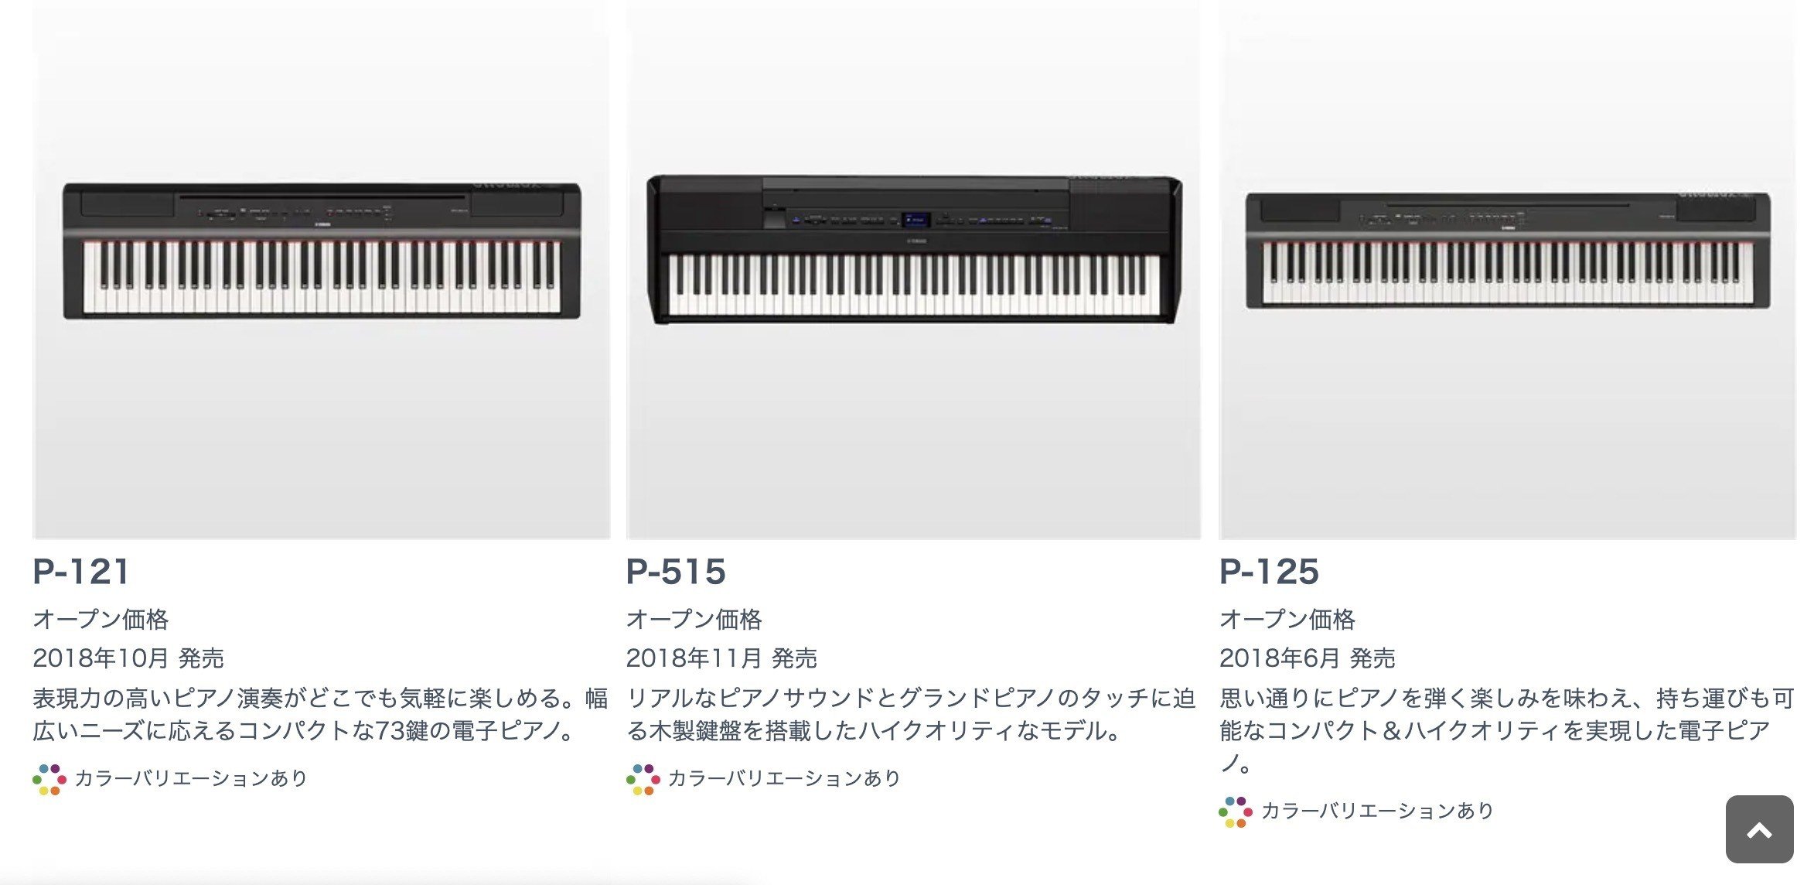The width and height of the screenshot is (1814, 885).
Task: Click the カラーバリエーションあり label under P-515
Action: 784,778
